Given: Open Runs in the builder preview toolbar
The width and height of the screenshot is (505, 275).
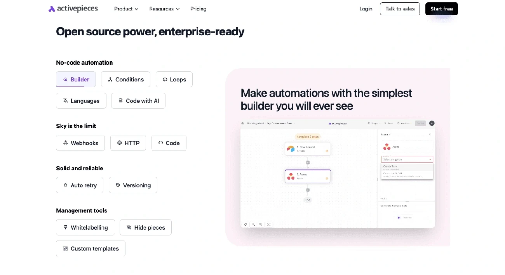Looking at the screenshot, I should coord(388,123).
